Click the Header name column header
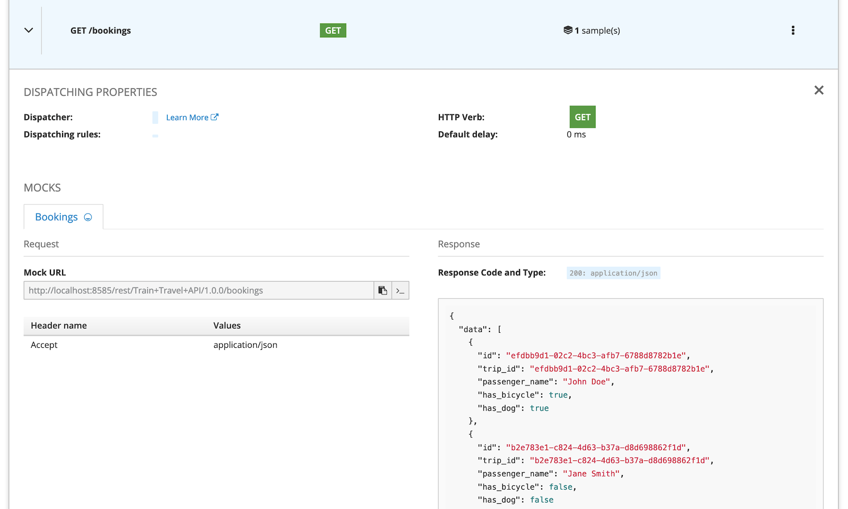This screenshot has height=509, width=848. point(58,325)
